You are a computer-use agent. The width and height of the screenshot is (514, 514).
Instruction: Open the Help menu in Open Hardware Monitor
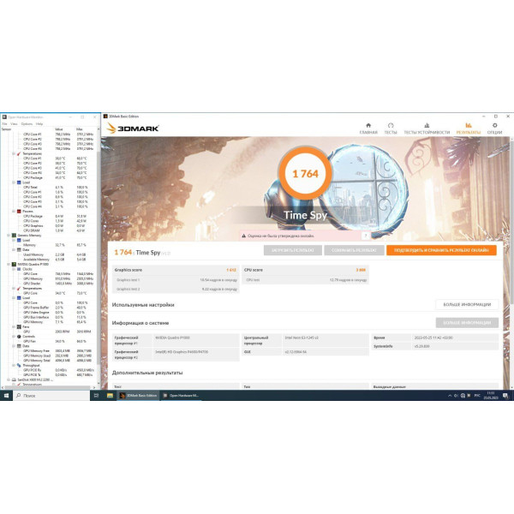39,124
